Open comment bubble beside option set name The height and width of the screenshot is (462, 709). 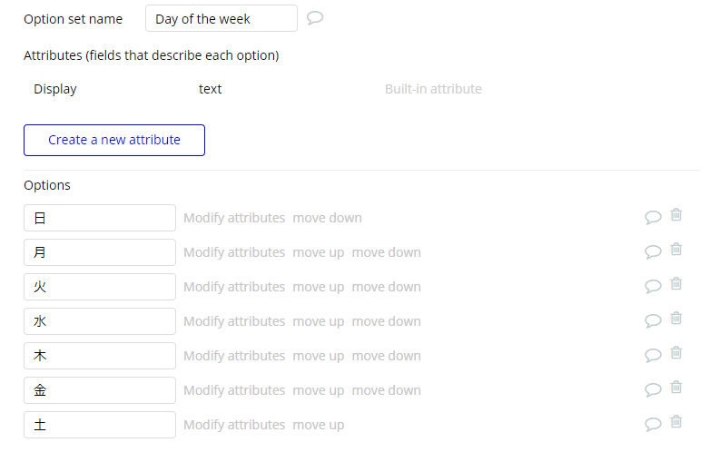click(315, 18)
